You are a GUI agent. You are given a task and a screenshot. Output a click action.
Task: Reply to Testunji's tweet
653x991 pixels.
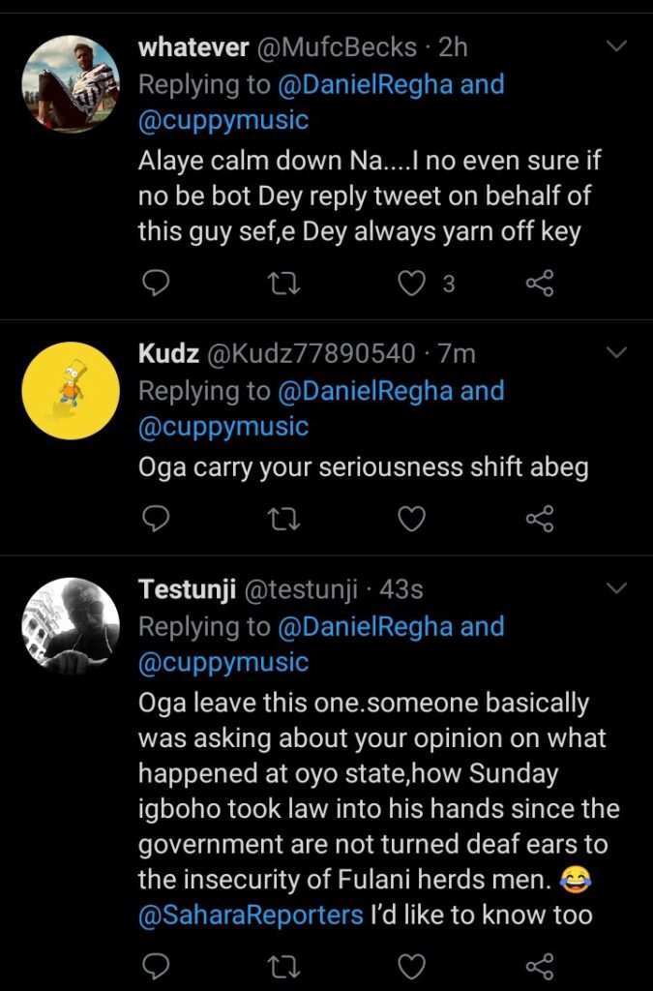pos(156,965)
